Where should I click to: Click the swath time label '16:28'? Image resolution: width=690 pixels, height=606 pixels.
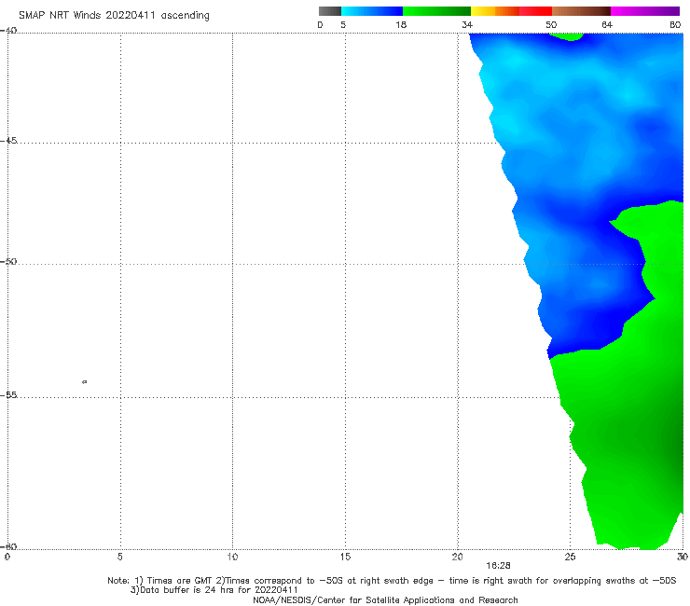point(498,566)
